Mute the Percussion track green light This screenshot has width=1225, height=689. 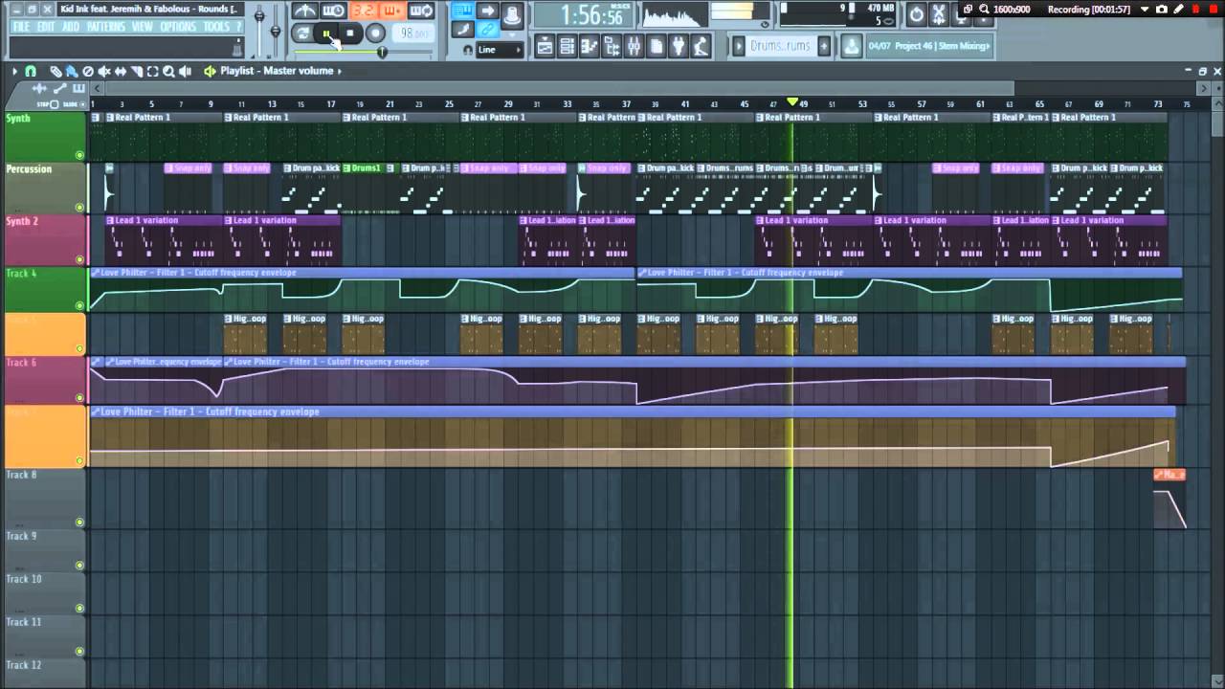pos(79,207)
